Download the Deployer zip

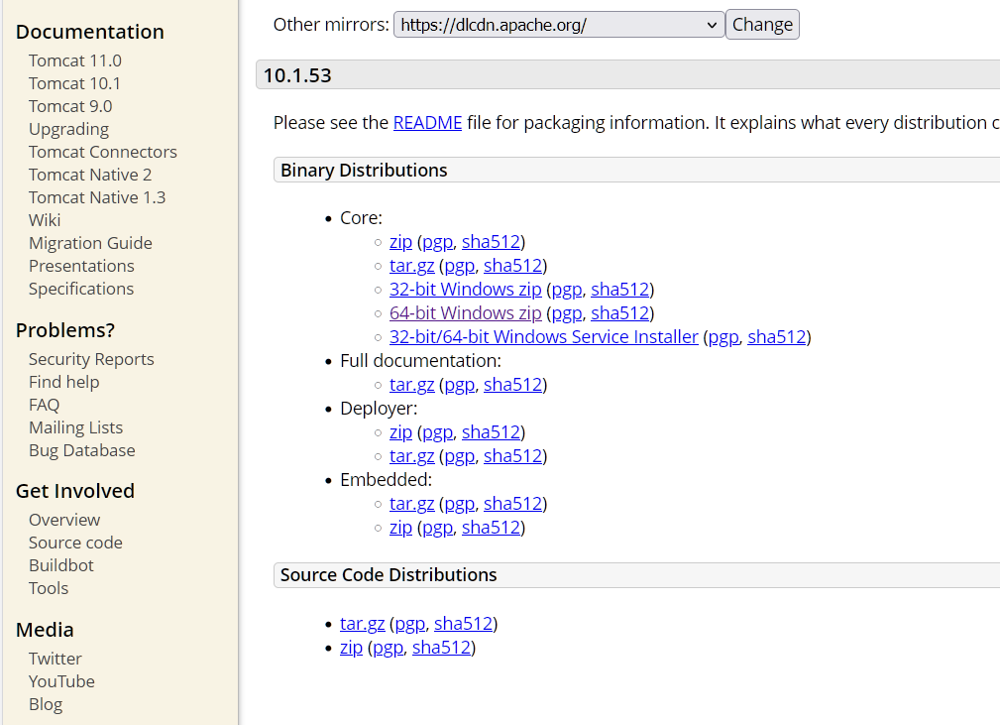pos(400,432)
